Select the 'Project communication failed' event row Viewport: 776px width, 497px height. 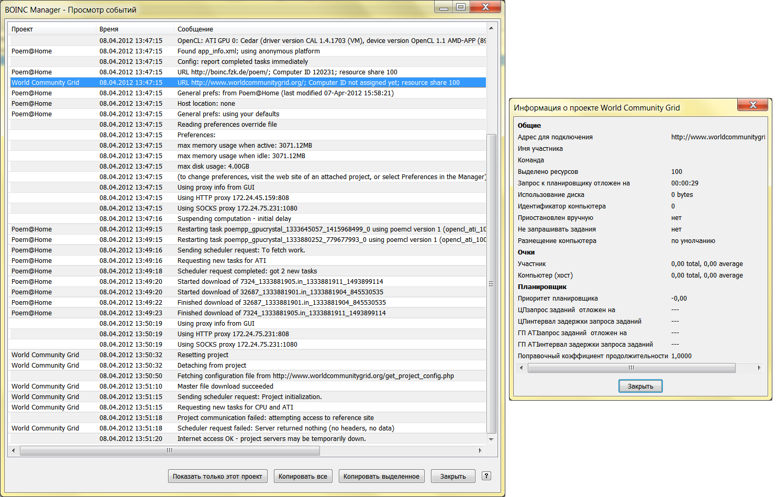pyautogui.click(x=248, y=417)
